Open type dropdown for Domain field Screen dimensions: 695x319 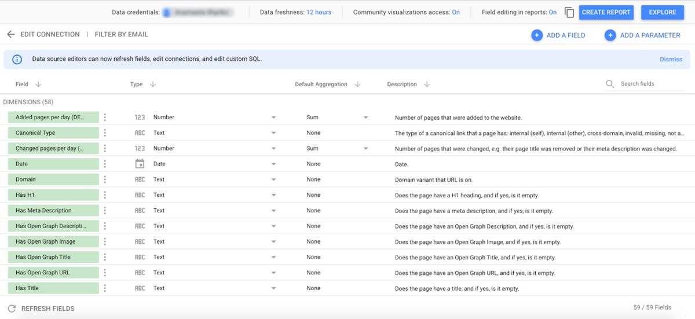coord(273,180)
